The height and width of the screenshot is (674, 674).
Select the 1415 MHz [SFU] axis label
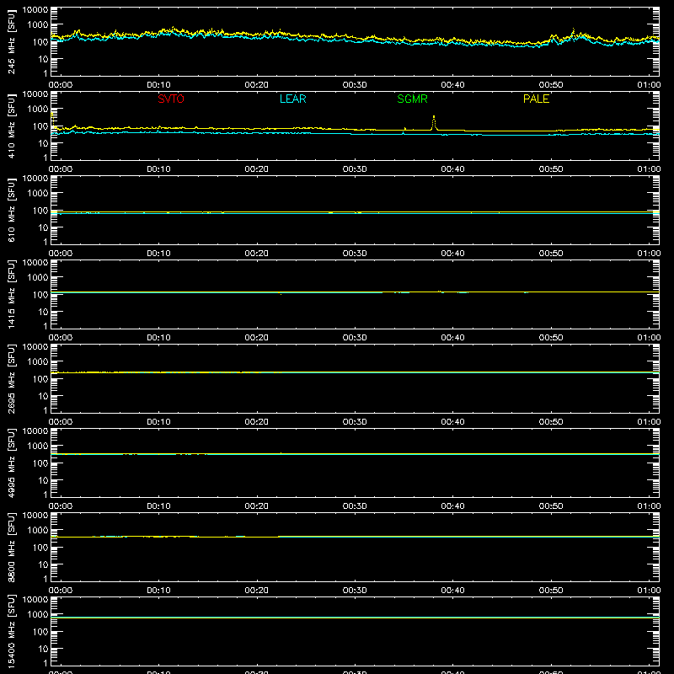coord(11,294)
